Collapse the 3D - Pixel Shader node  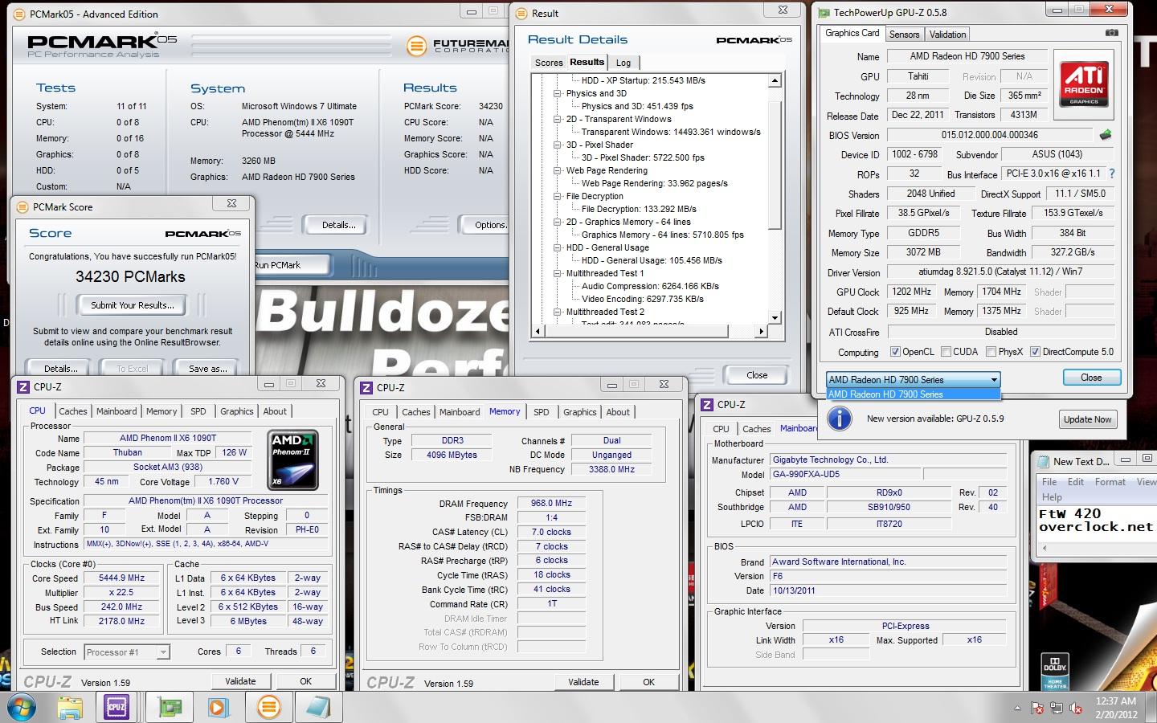coord(558,145)
